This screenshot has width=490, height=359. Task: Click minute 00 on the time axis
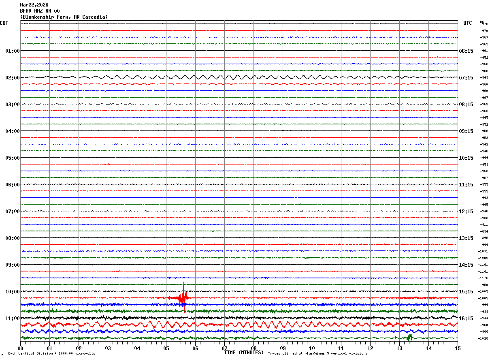pos(21,348)
